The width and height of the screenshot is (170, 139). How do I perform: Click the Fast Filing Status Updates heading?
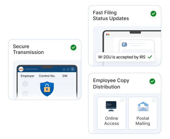point(111,16)
